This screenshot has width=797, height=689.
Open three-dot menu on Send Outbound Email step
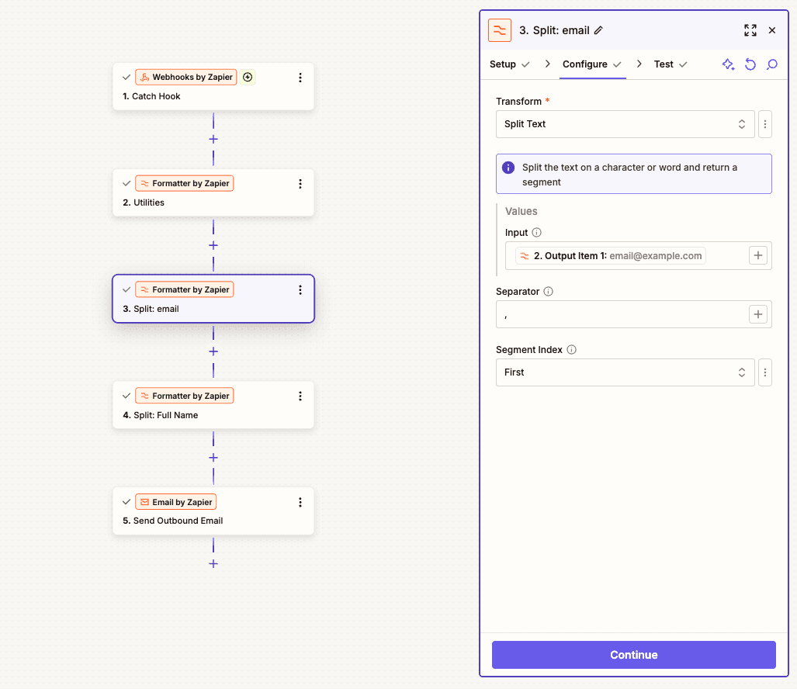(x=300, y=502)
